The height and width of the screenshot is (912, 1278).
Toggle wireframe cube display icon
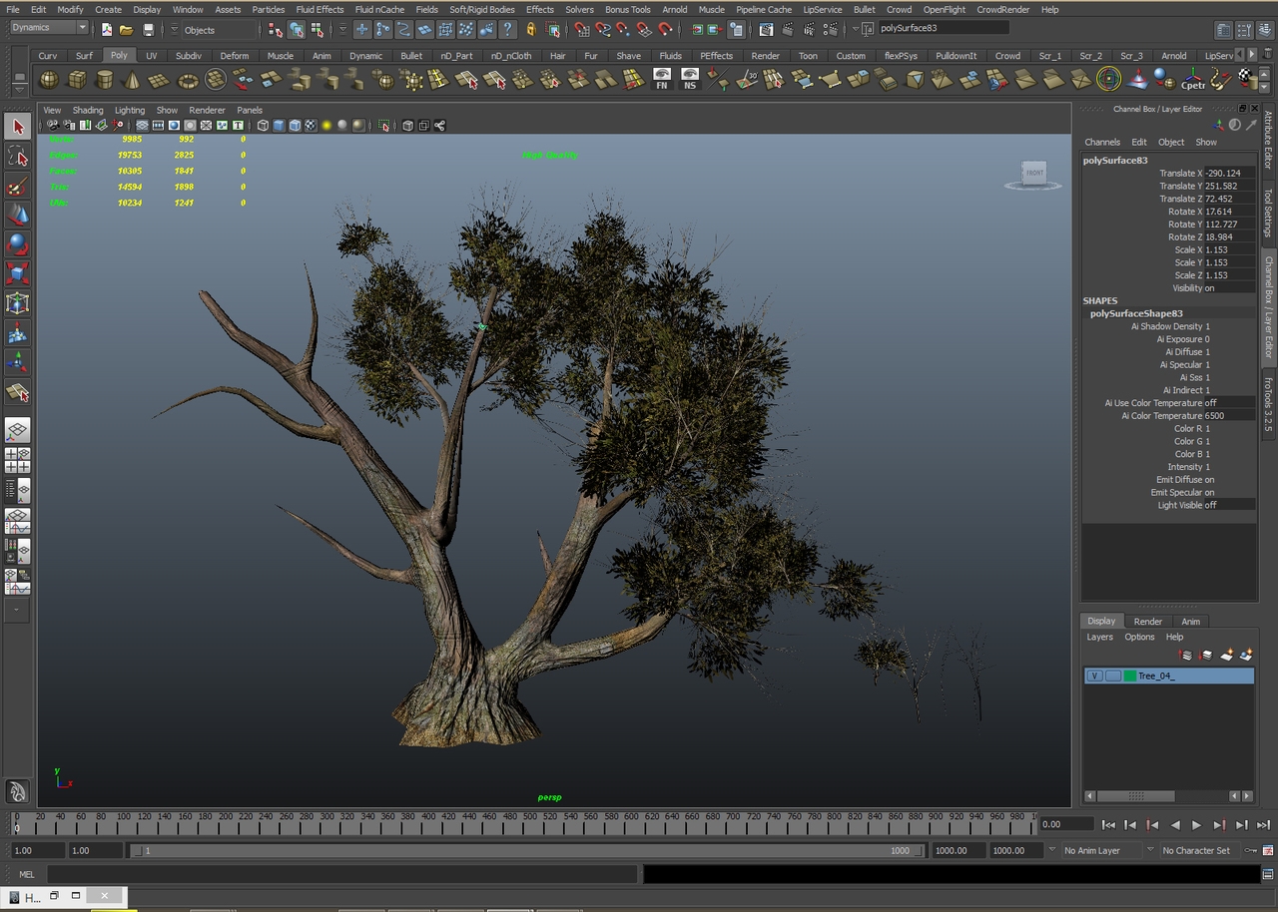263,126
